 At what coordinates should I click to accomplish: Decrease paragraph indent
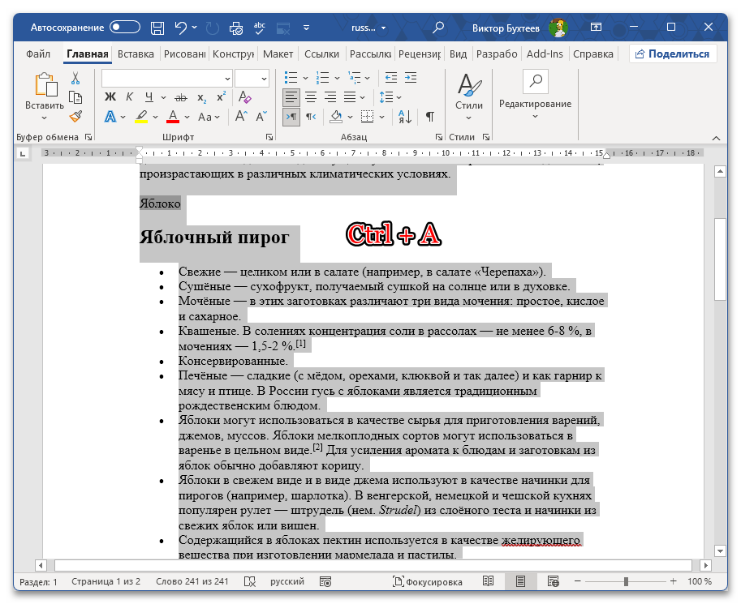tap(391, 78)
